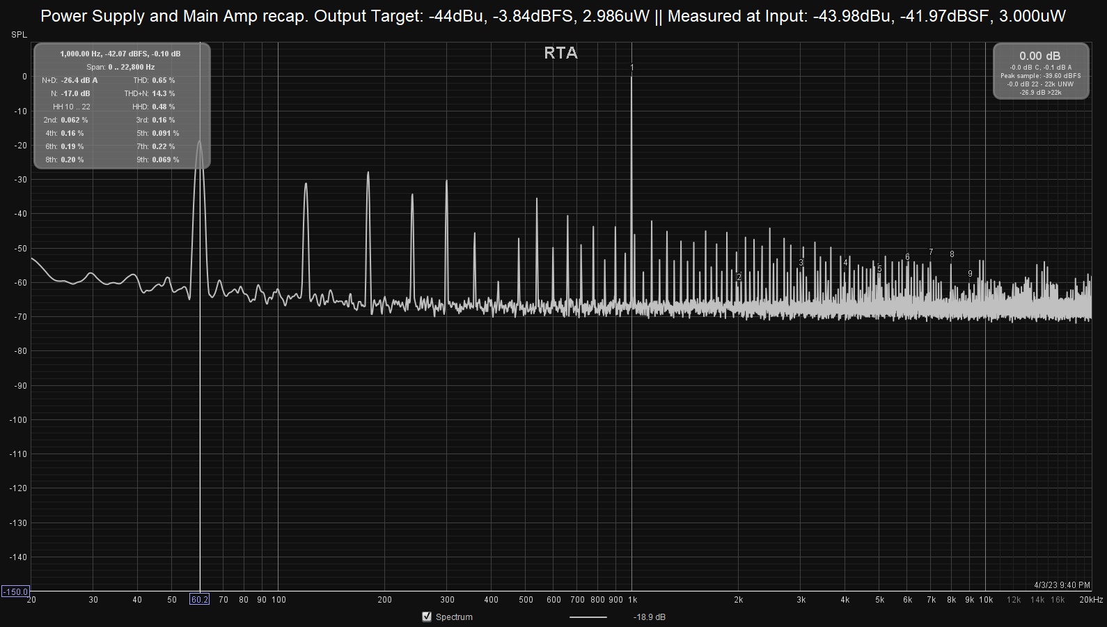
Task: Click the 0.00 dB level meter readout
Action: tap(1040, 56)
